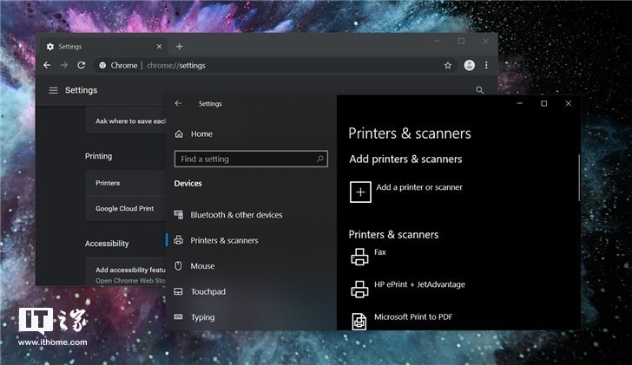The height and width of the screenshot is (365, 632).
Task: Open the Chrome profile avatar
Action: point(469,65)
